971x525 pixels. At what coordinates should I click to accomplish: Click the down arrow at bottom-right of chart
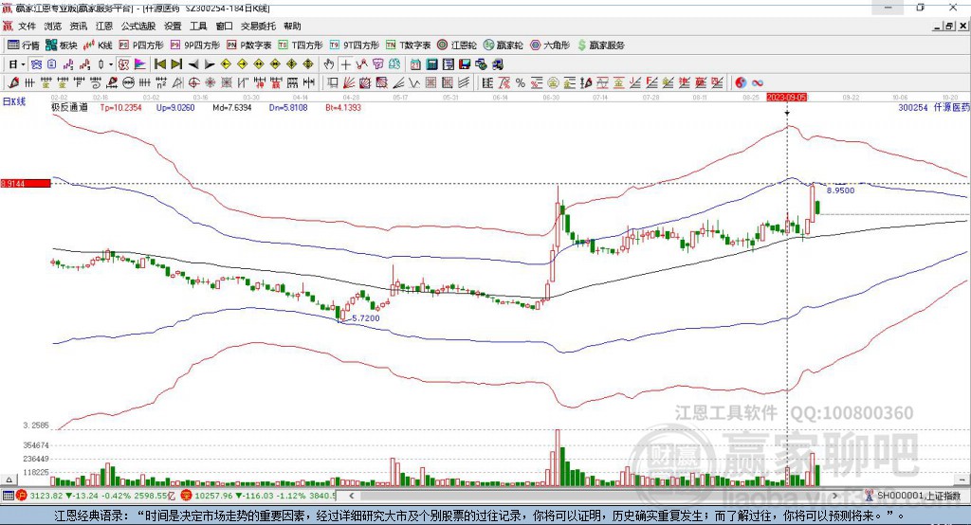(962, 480)
